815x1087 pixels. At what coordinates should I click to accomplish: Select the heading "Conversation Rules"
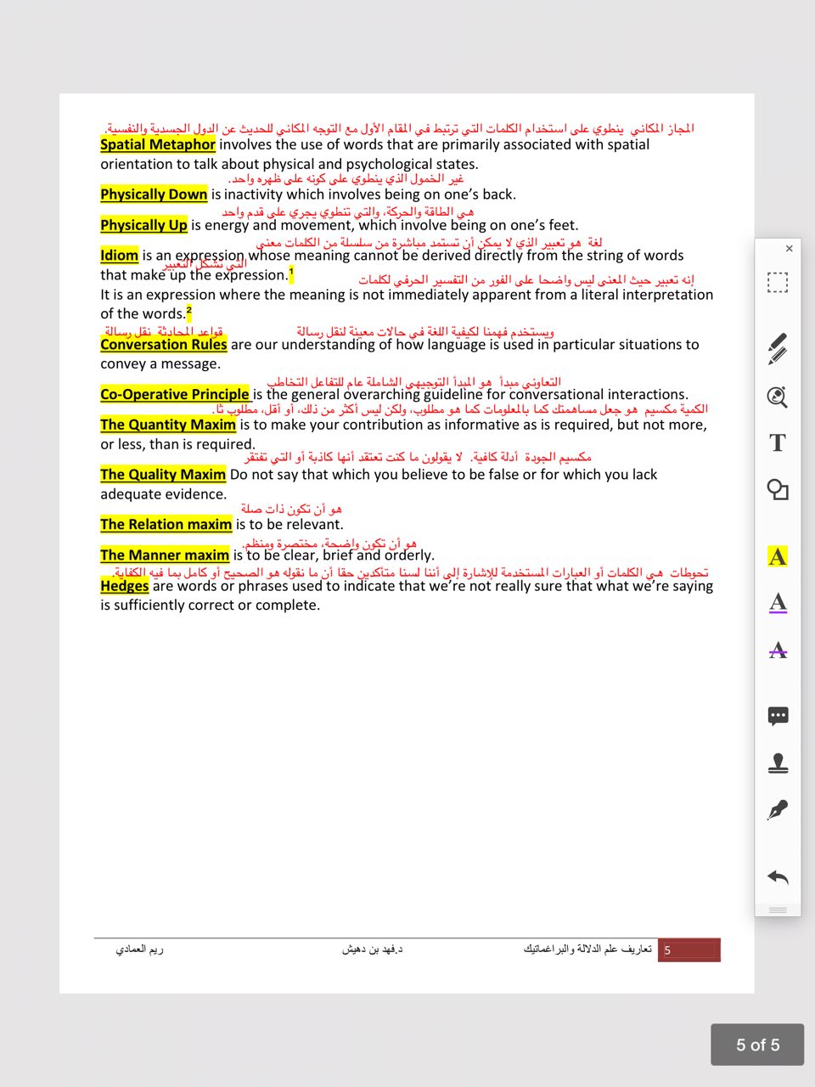point(164,345)
